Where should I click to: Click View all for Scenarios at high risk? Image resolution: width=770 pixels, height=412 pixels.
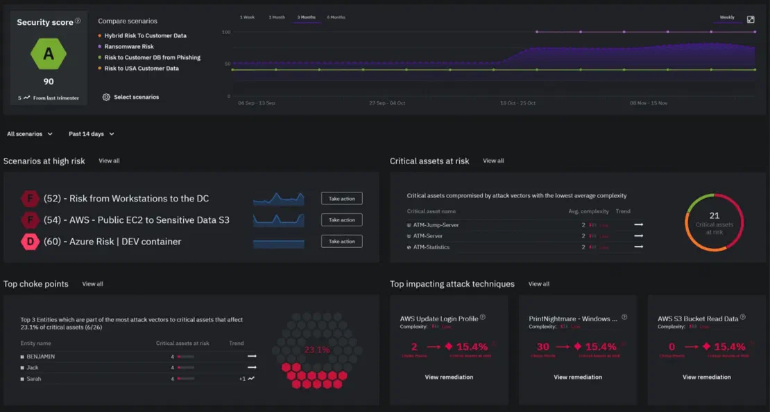point(109,161)
